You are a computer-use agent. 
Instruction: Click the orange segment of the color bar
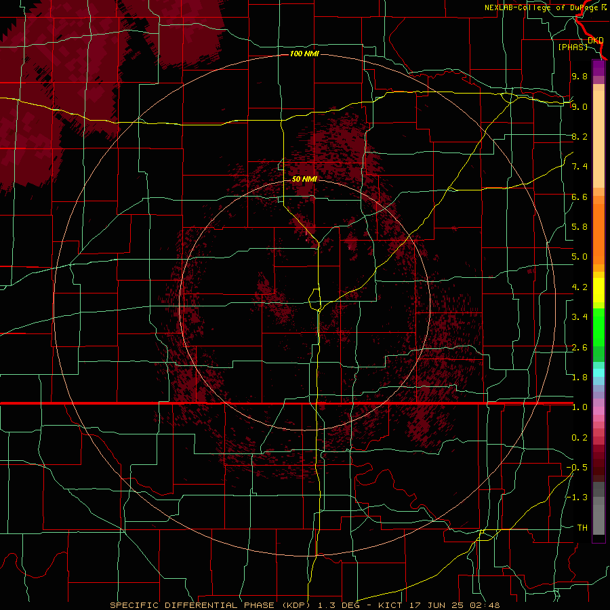(x=598, y=233)
